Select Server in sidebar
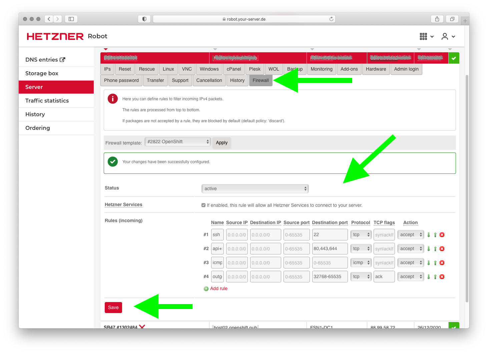488x353 pixels. pos(56,87)
